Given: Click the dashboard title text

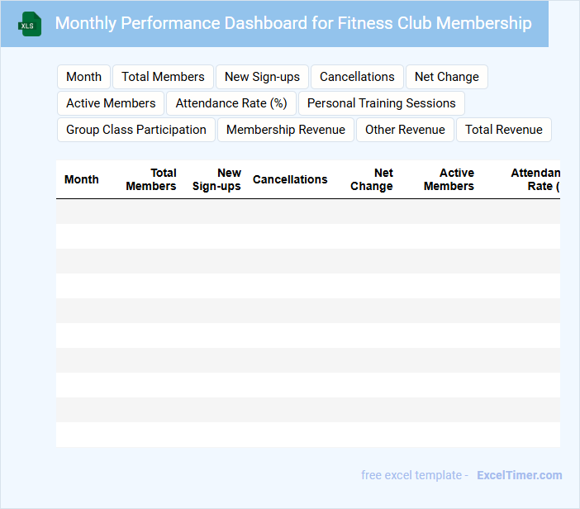Looking at the screenshot, I should tap(293, 23).
